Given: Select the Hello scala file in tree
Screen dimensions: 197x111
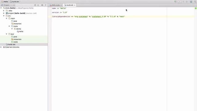Looking at the screenshot, I should click(20, 31).
